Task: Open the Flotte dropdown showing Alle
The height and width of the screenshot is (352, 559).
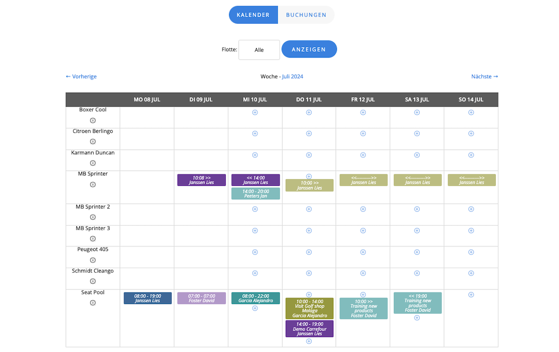Action: click(259, 50)
